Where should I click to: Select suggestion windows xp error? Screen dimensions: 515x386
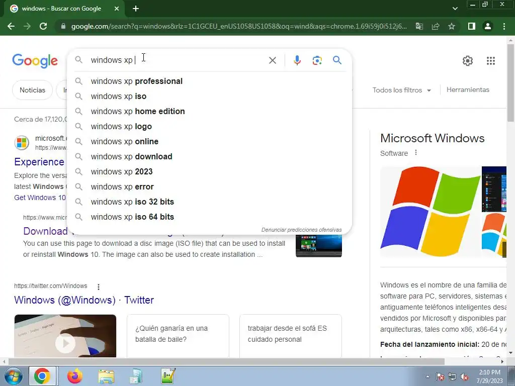(209, 187)
